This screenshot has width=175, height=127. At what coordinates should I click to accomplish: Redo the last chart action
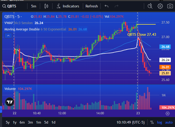tap(116, 6)
